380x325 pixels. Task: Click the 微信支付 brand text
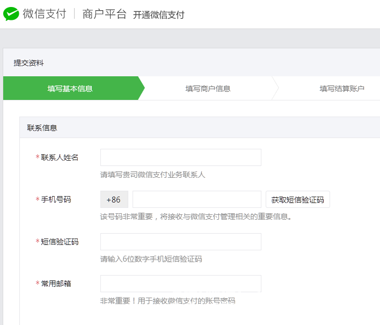click(45, 14)
